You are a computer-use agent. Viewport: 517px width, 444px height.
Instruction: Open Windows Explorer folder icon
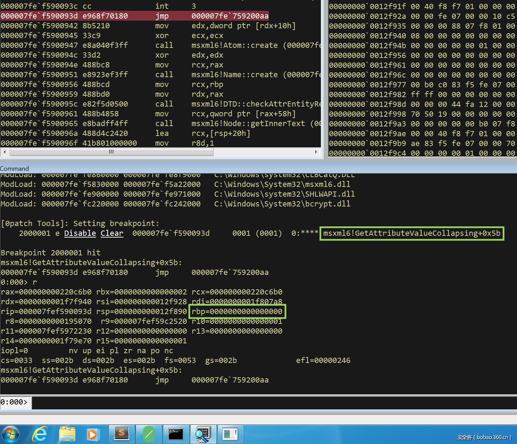coord(67,434)
